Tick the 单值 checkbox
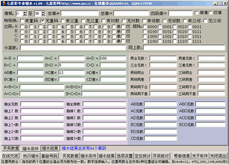Image resolution: width=229 pixels, height=165 pixels. tap(197, 13)
